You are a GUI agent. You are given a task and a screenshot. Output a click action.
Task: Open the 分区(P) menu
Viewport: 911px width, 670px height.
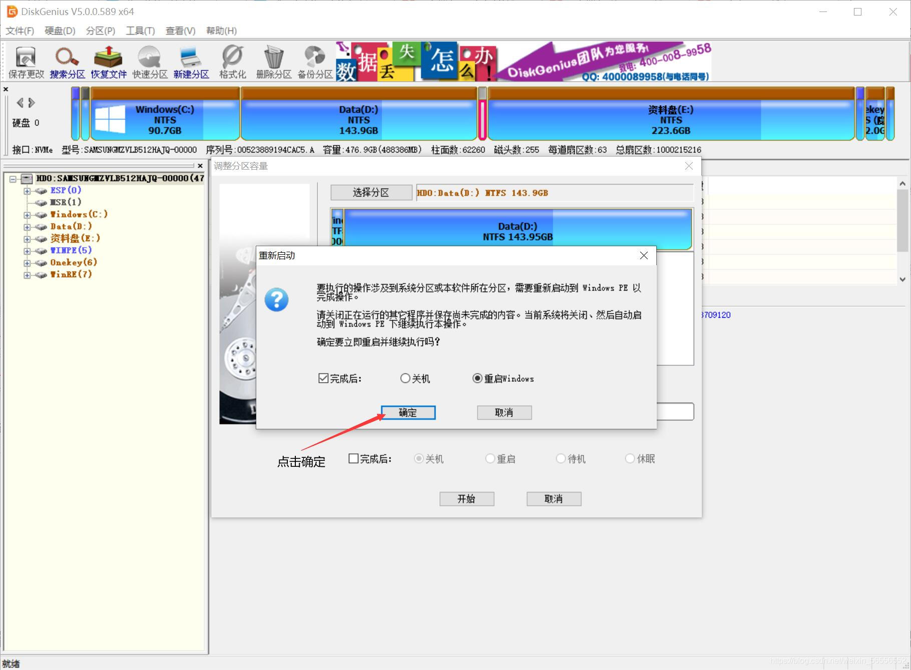101,31
